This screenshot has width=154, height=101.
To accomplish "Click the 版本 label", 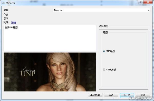I will coord(6,19).
